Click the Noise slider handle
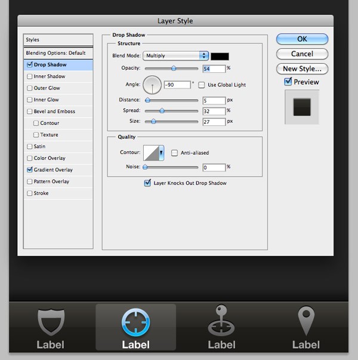The image size is (358, 360). click(x=145, y=167)
